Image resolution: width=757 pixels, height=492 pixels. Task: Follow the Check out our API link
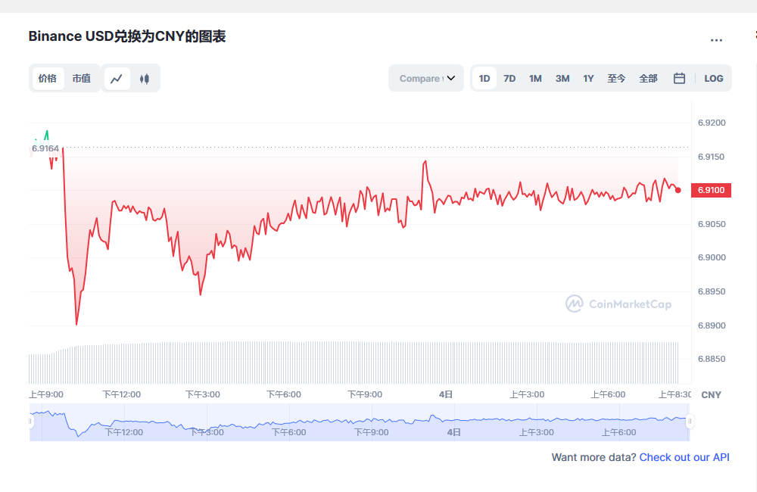click(x=684, y=457)
